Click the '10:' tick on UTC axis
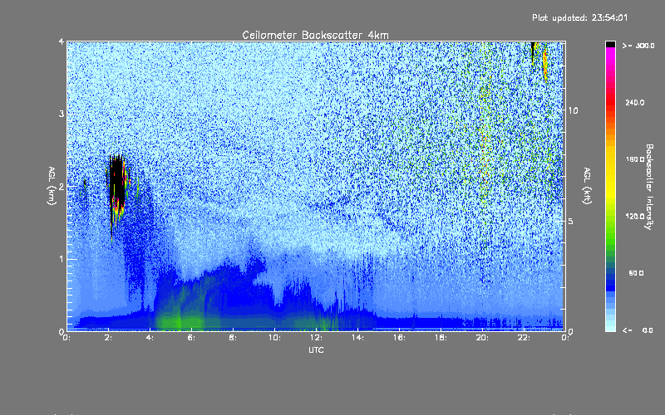The width and height of the screenshot is (665, 415). coord(274,338)
